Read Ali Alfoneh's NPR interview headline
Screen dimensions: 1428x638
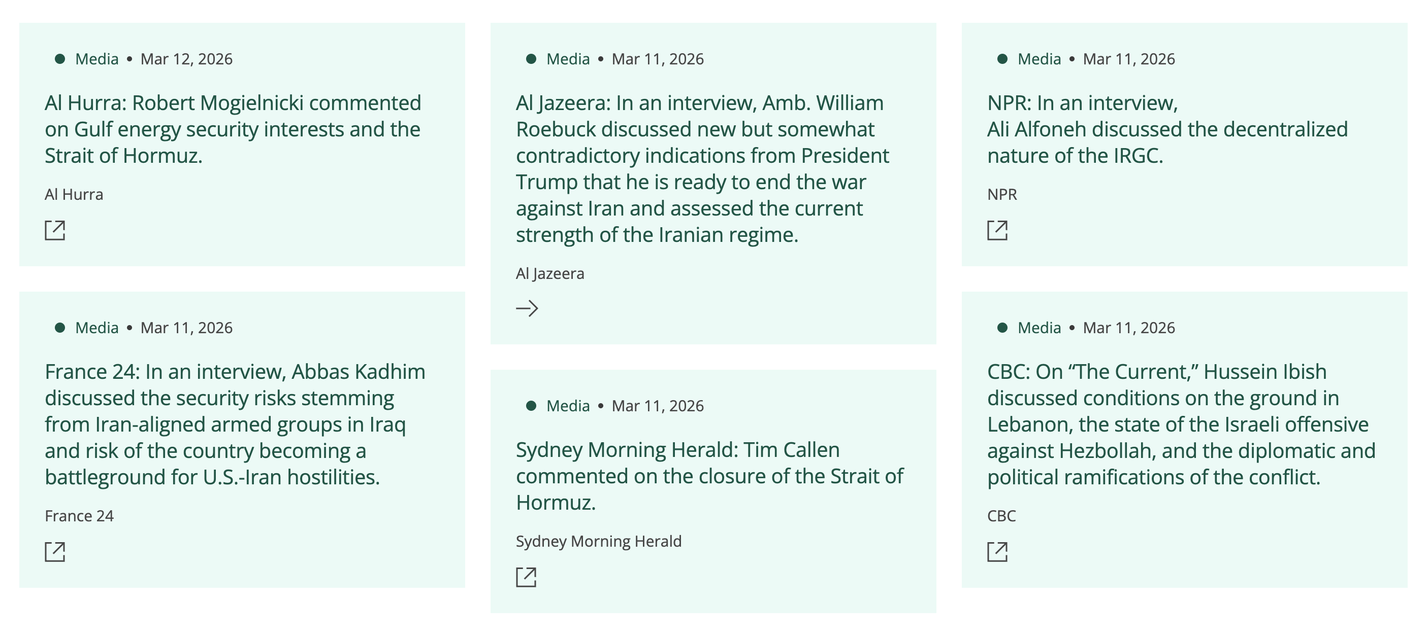pos(1167,130)
